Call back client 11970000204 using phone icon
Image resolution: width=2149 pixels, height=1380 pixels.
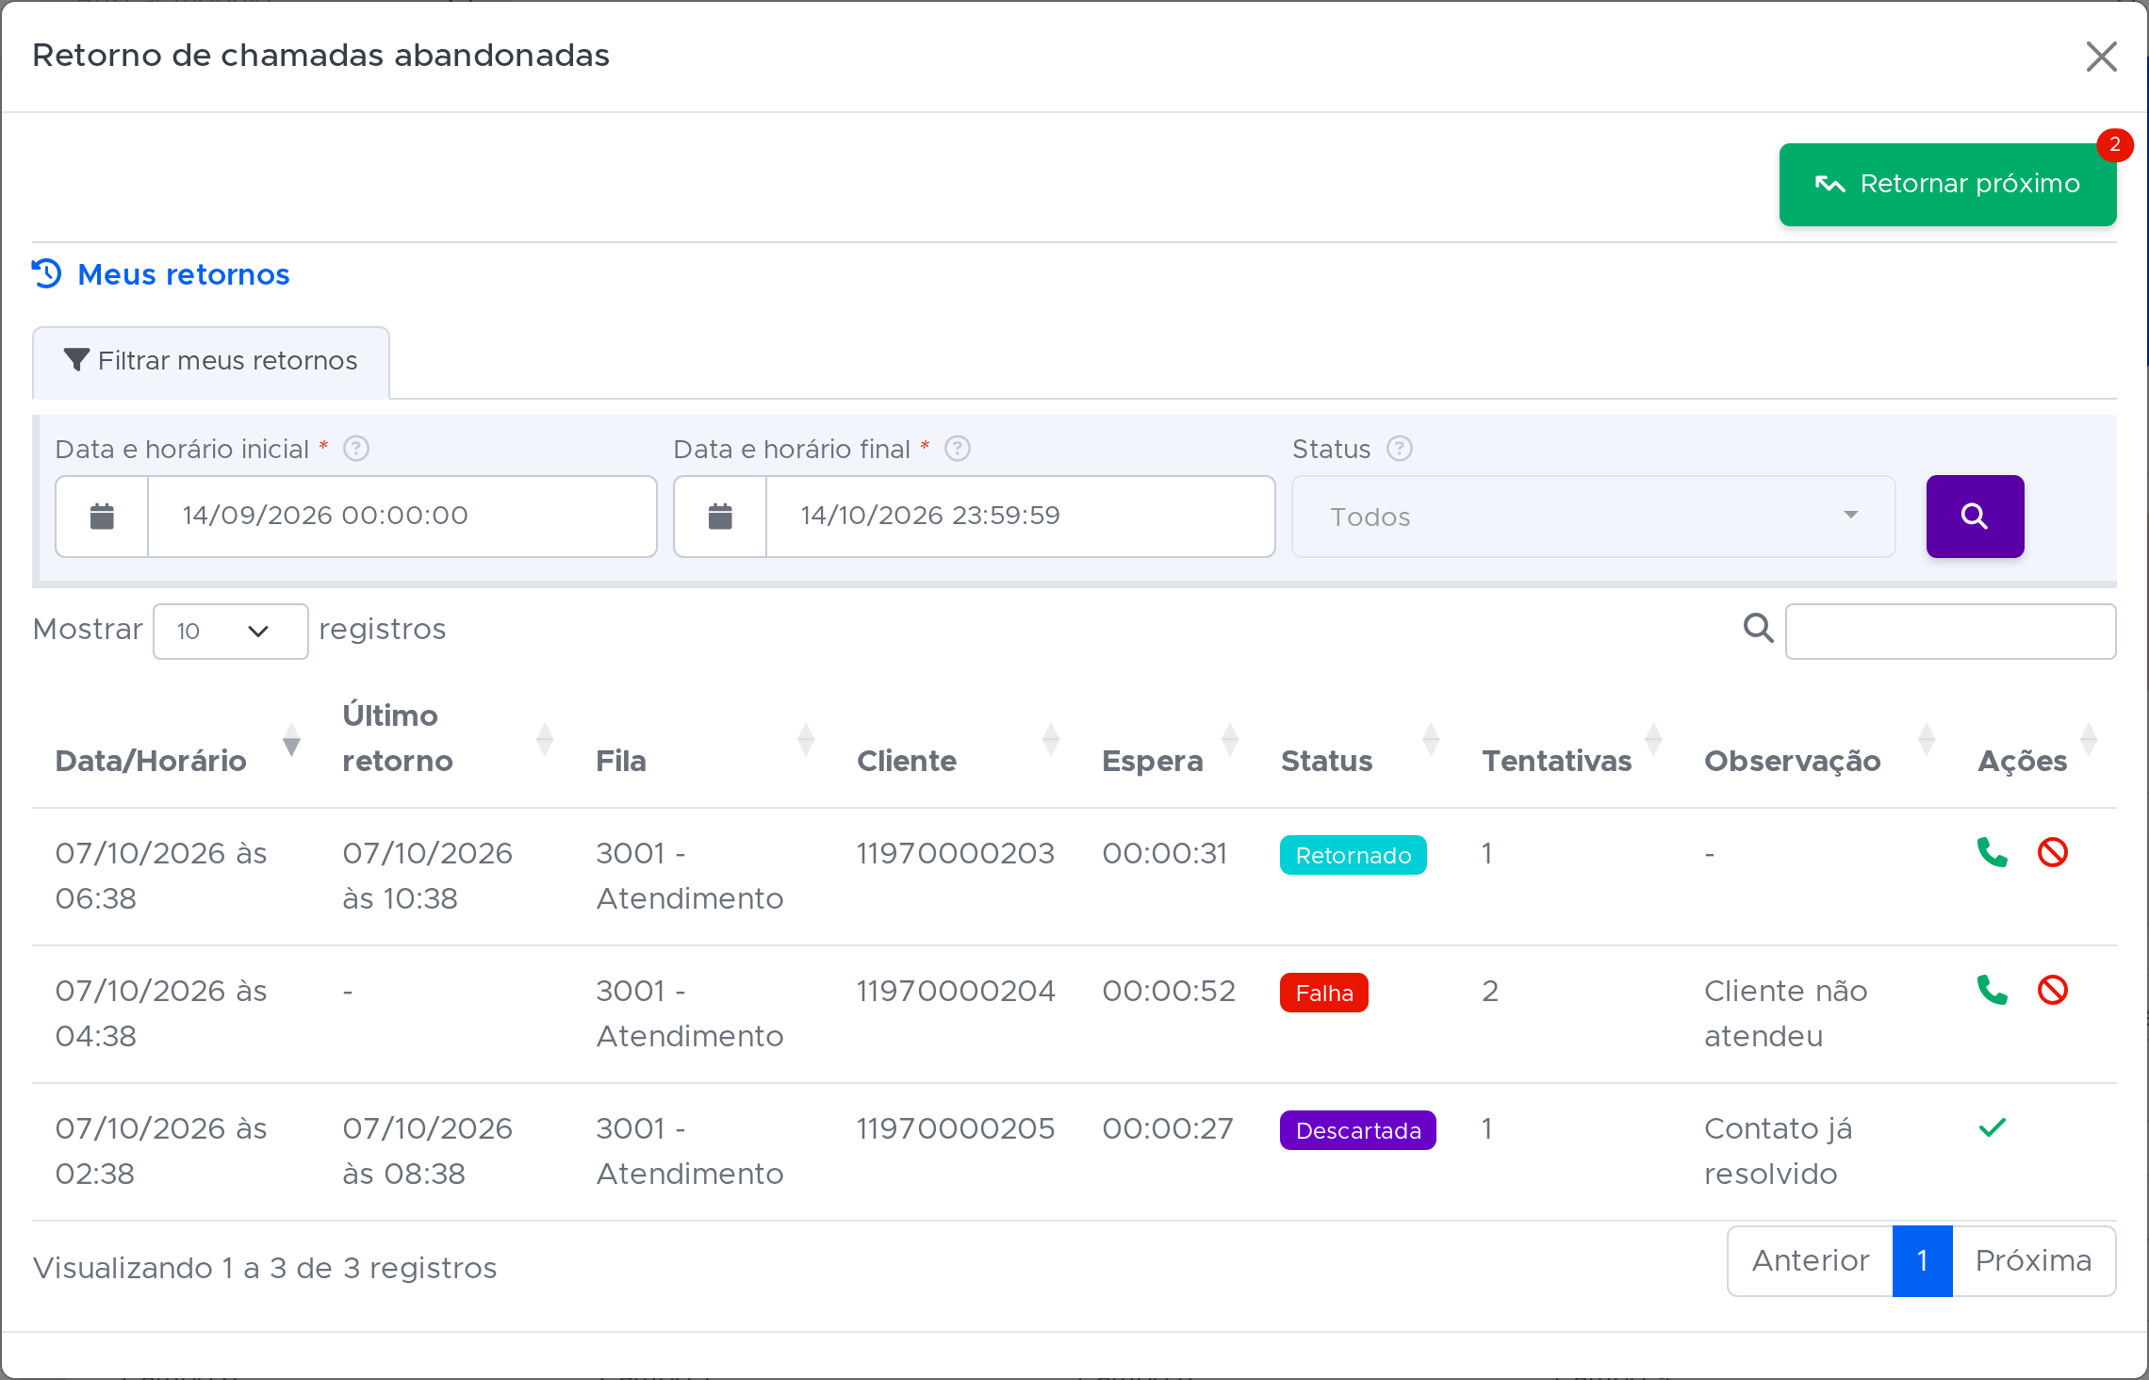point(1992,990)
